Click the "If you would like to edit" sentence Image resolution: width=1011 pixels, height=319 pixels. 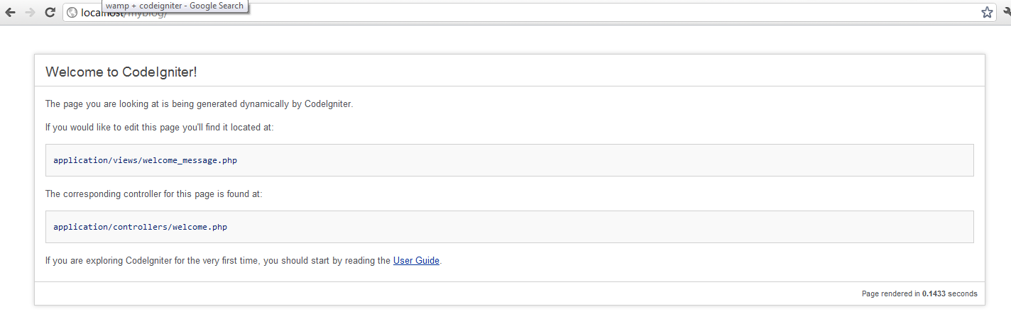tap(159, 128)
